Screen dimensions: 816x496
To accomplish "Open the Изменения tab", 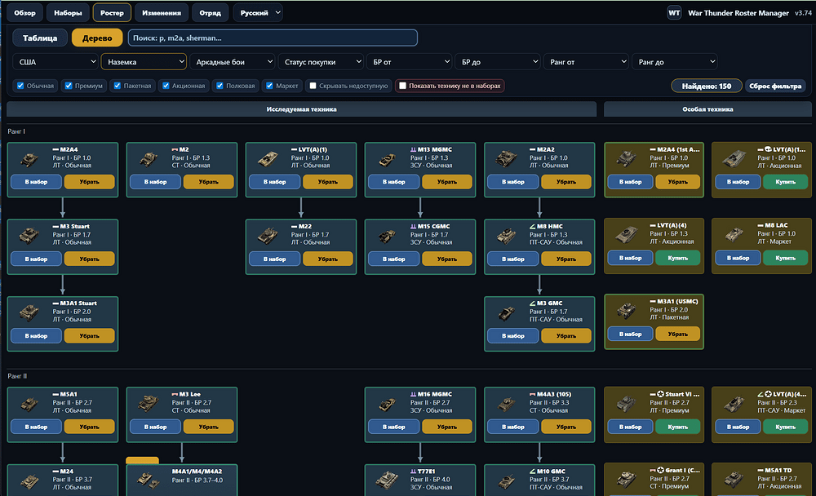I will [162, 13].
